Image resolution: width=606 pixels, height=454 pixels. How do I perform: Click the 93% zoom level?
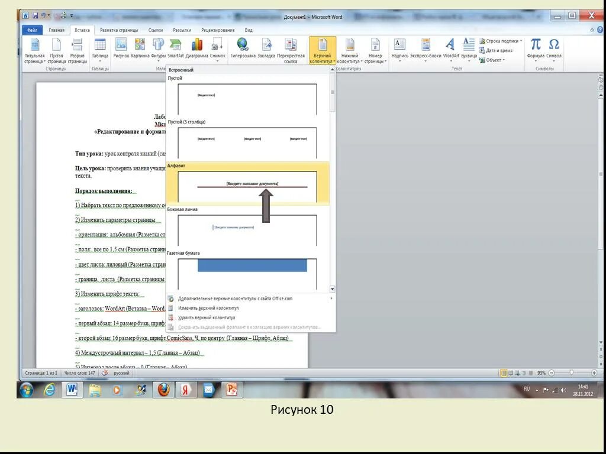pyautogui.click(x=541, y=374)
